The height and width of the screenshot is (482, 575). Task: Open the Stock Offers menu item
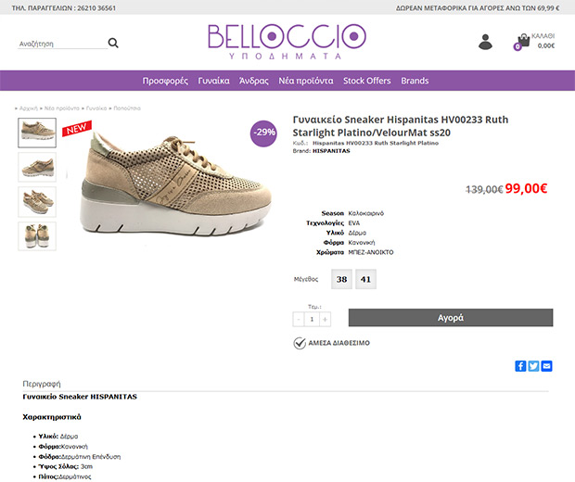(366, 81)
